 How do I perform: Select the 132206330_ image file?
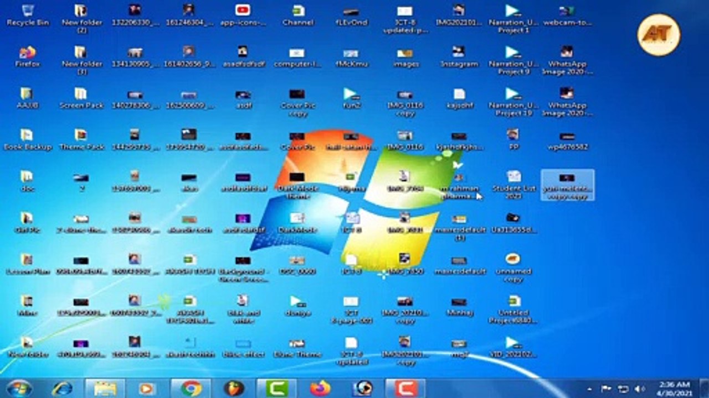point(135,15)
